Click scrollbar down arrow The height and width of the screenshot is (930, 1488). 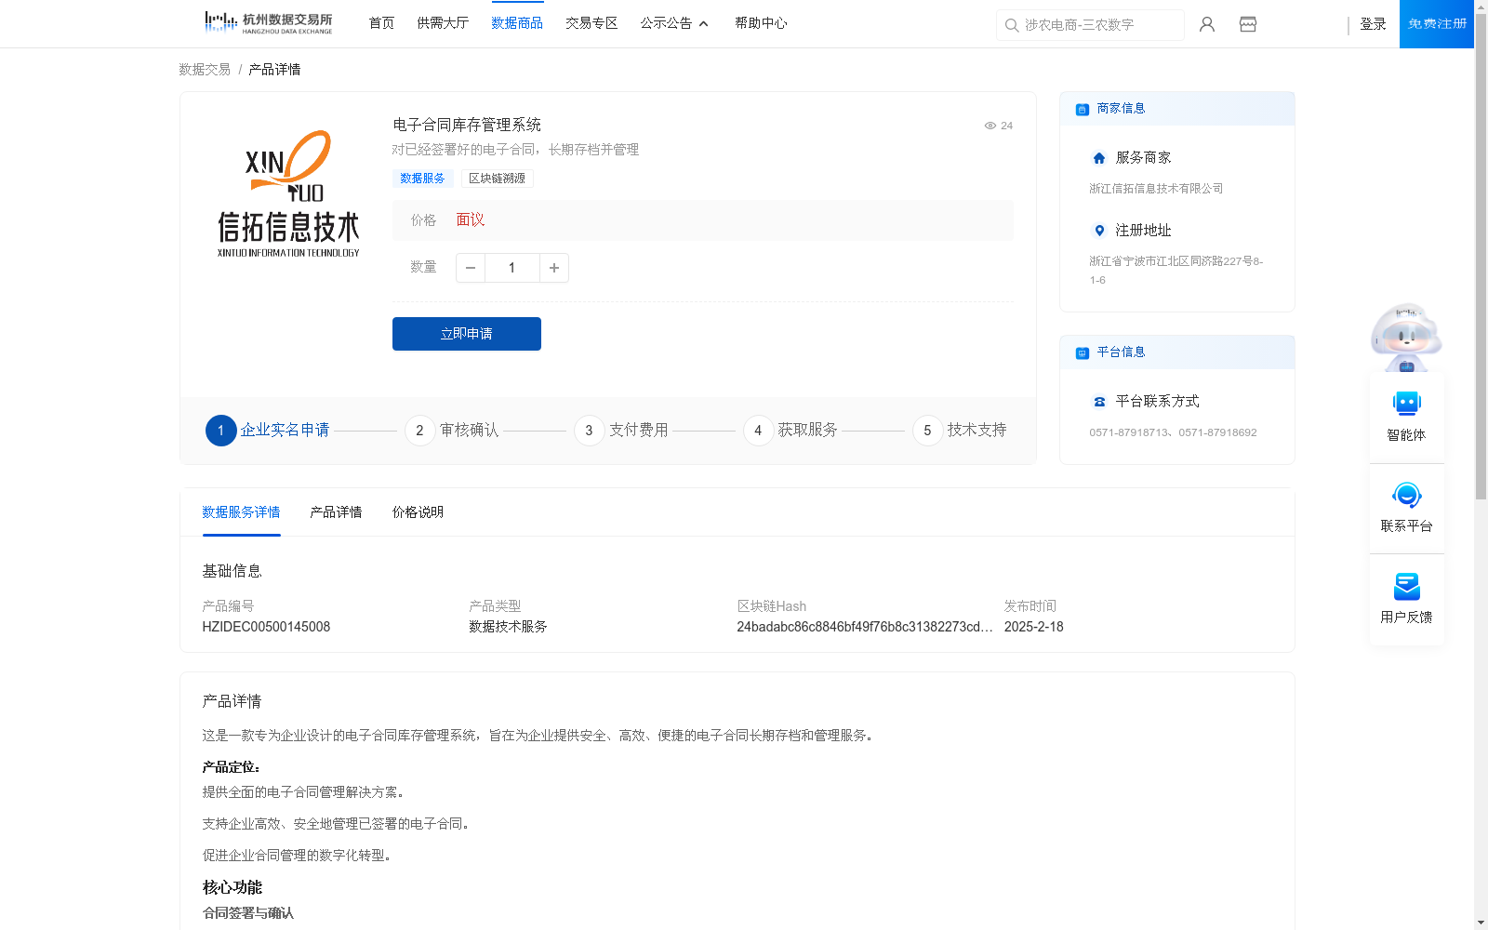coord(1481,923)
